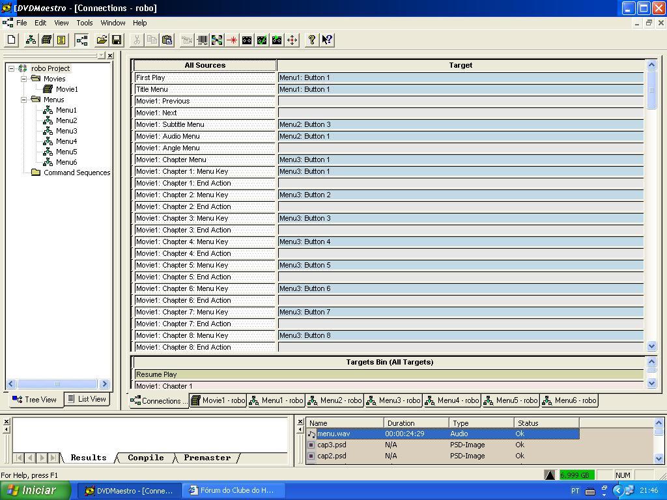The width and height of the screenshot is (667, 500).
Task: Click the barcode toolbar icon
Action: coord(202,40)
